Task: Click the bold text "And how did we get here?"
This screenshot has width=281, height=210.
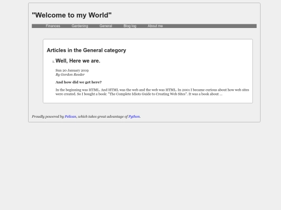Action: (79, 82)
